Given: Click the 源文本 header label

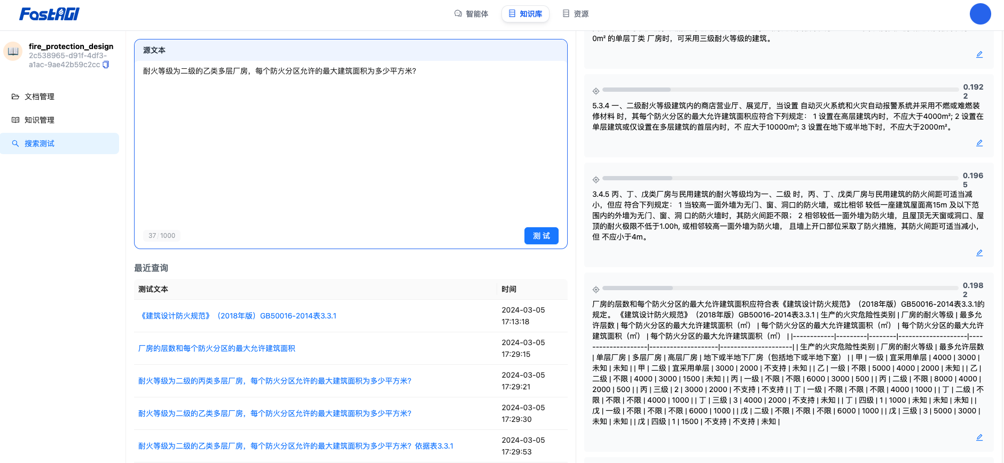Looking at the screenshot, I should (154, 50).
